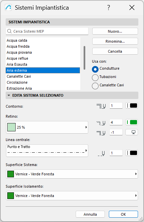Select the Canalette Cavi radio button

(95, 86)
